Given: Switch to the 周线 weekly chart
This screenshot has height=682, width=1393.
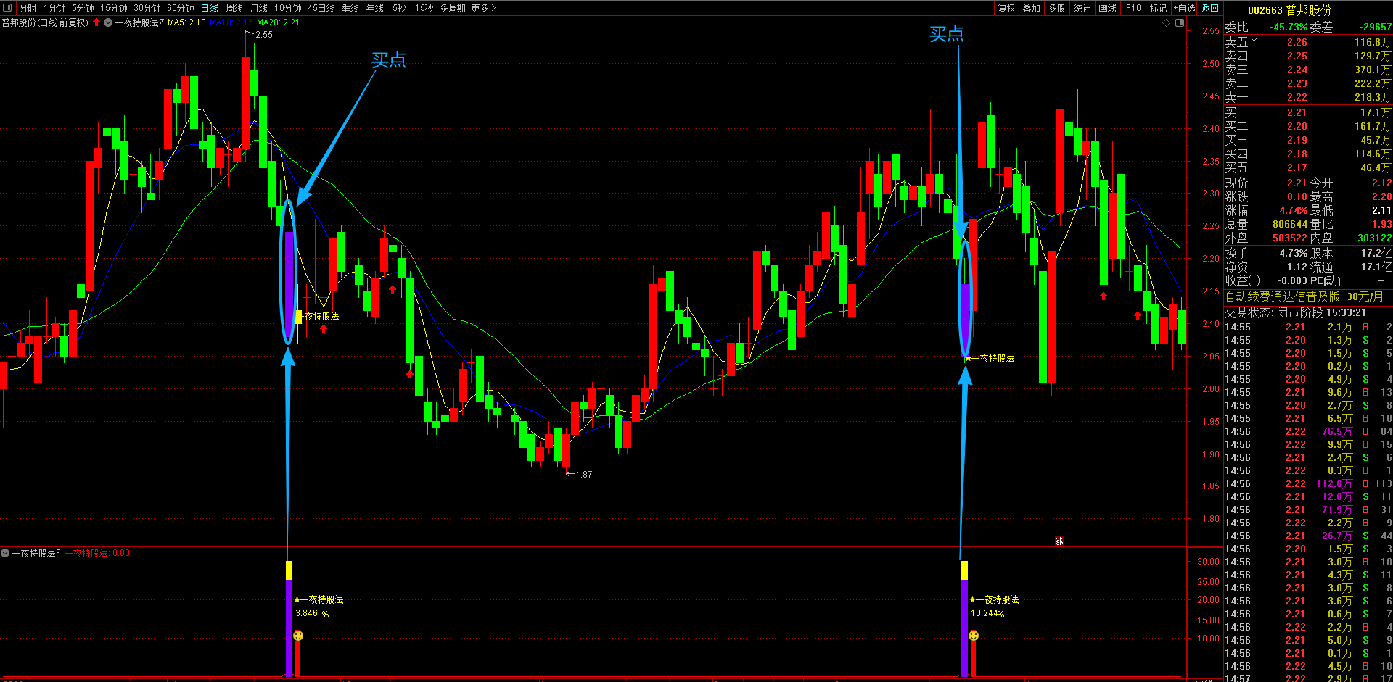Looking at the screenshot, I should tap(234, 8).
